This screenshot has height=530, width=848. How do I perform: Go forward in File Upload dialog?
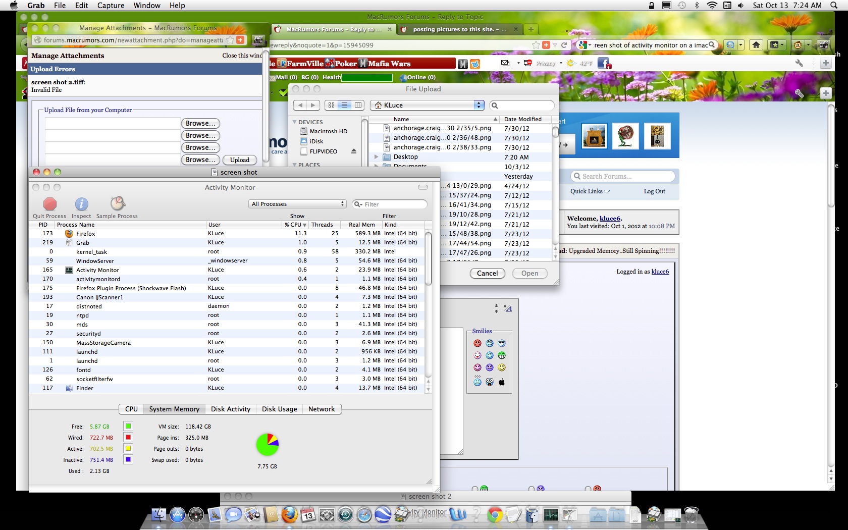[x=313, y=105]
